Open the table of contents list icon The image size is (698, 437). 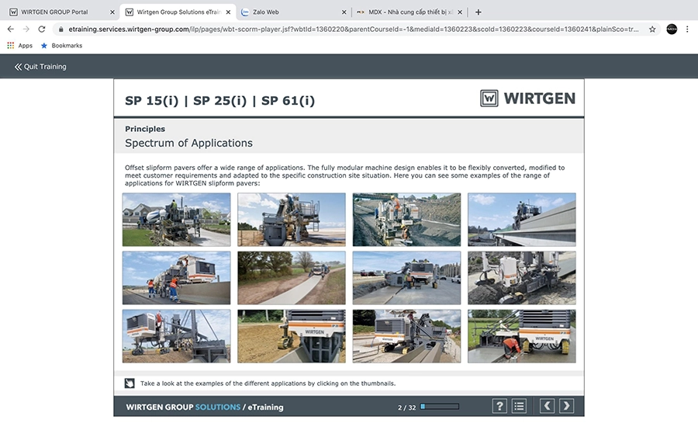point(520,406)
